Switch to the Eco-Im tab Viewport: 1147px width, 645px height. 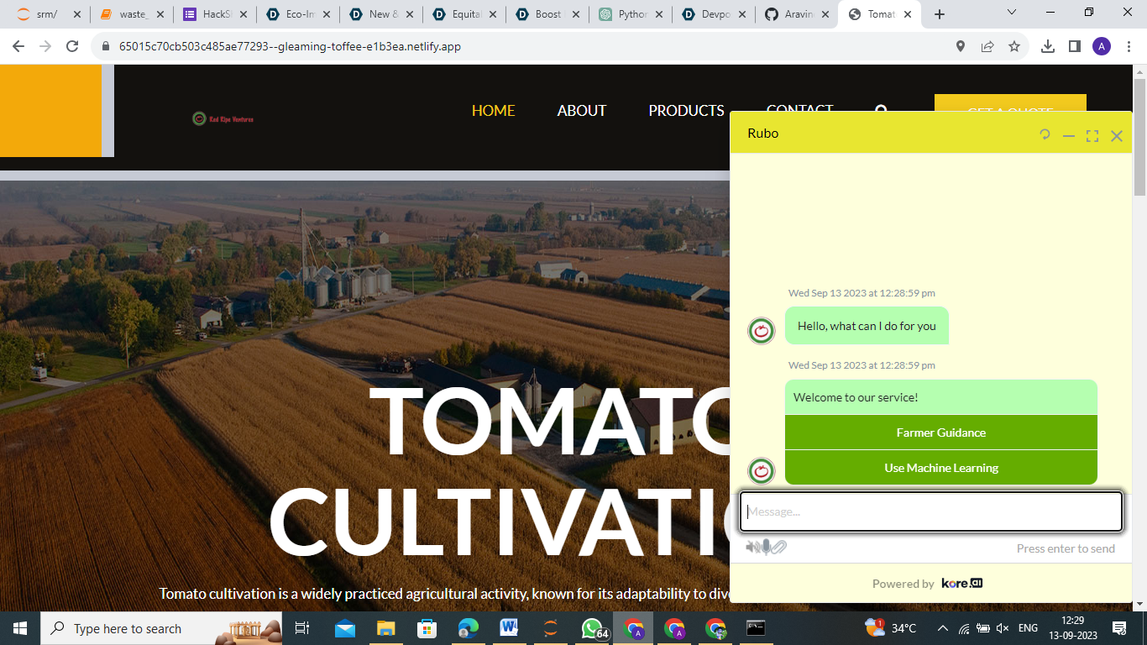point(296,14)
